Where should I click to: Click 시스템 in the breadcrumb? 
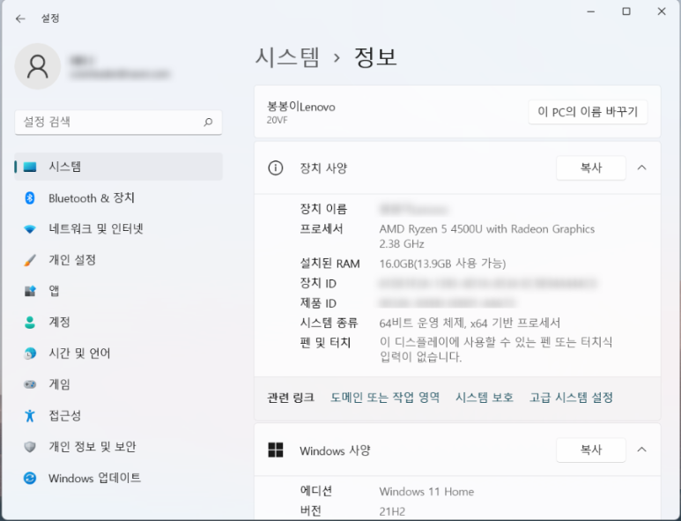point(287,57)
